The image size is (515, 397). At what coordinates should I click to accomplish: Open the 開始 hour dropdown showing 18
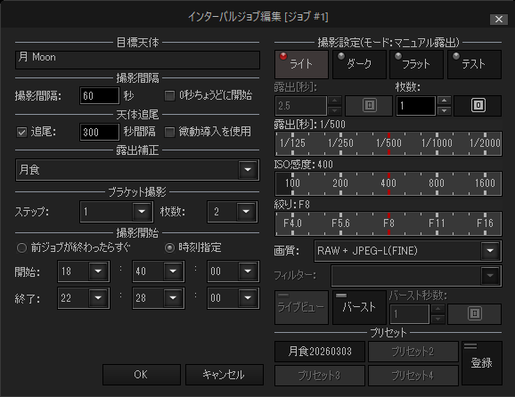pos(98,271)
